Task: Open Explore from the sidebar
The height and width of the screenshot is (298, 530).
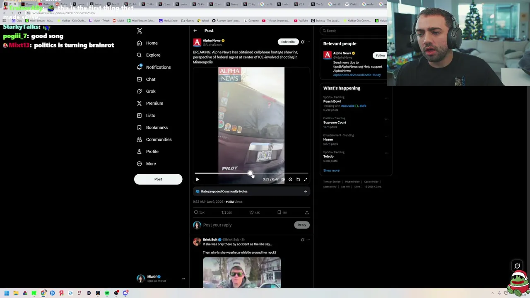Action: pos(148,55)
